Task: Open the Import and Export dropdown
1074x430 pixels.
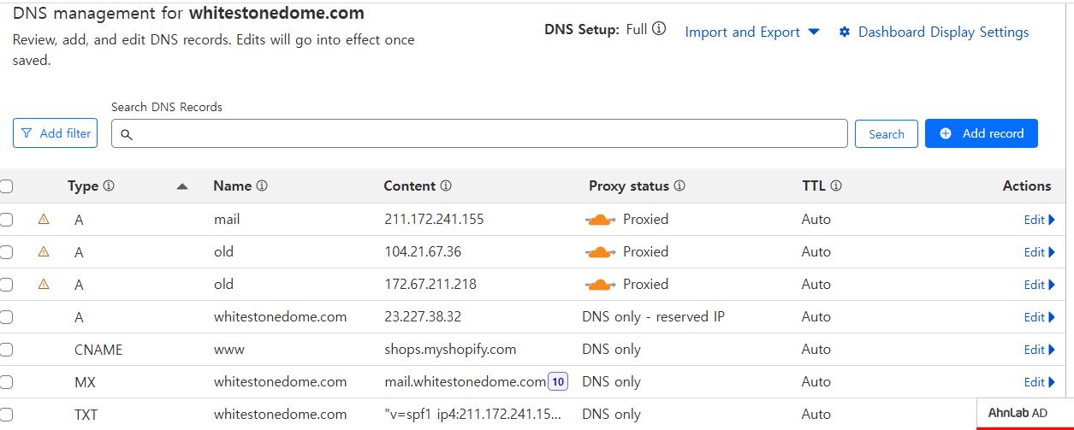Action: tap(752, 32)
